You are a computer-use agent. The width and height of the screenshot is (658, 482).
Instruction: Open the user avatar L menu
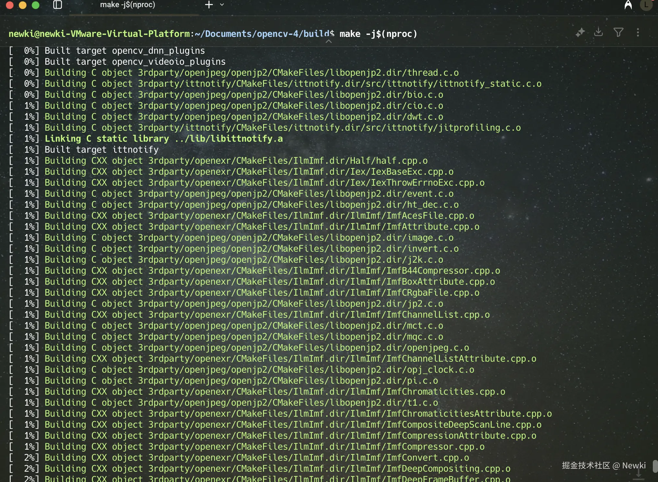coord(646,5)
